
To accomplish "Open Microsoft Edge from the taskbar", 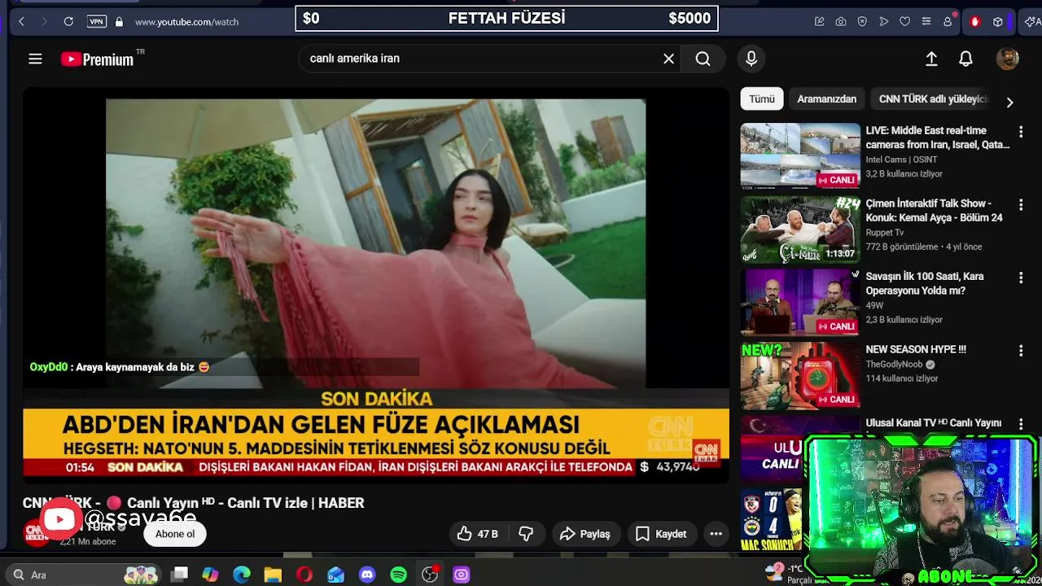I will pyautogui.click(x=242, y=575).
